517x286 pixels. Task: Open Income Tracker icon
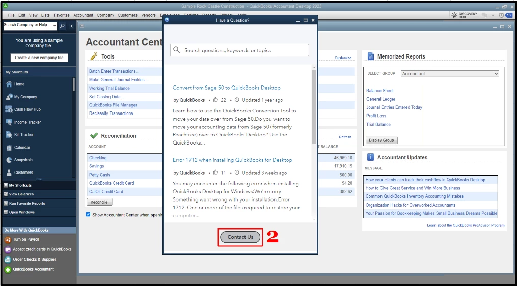9,122
